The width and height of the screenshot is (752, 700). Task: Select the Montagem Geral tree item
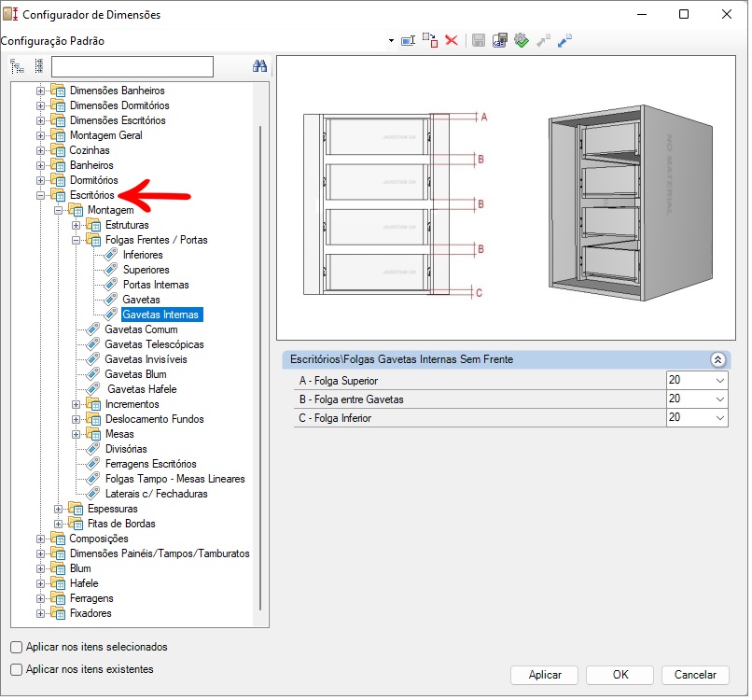tap(106, 135)
